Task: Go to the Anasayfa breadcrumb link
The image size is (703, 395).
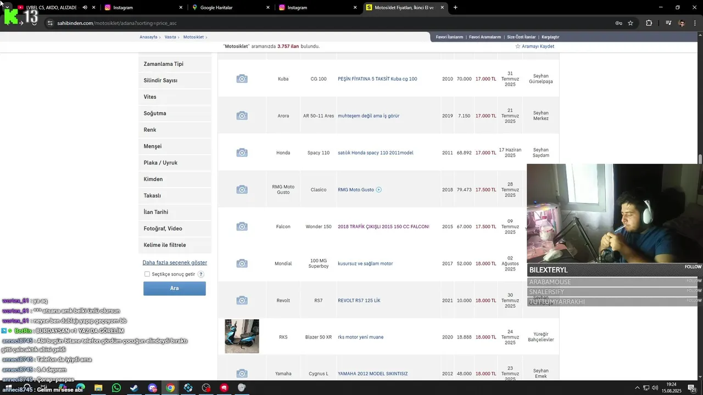Action: point(148,37)
